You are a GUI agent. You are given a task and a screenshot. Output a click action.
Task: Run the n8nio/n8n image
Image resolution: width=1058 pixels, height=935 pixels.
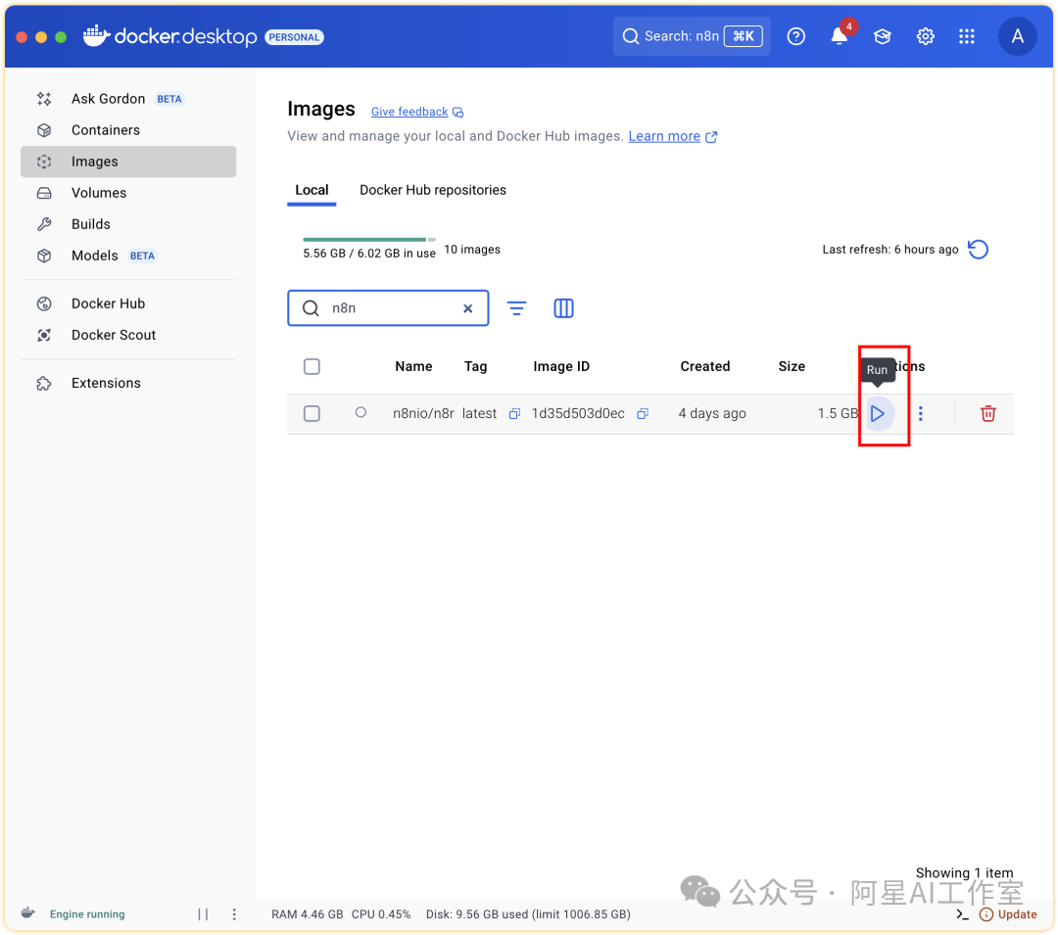[x=877, y=413]
